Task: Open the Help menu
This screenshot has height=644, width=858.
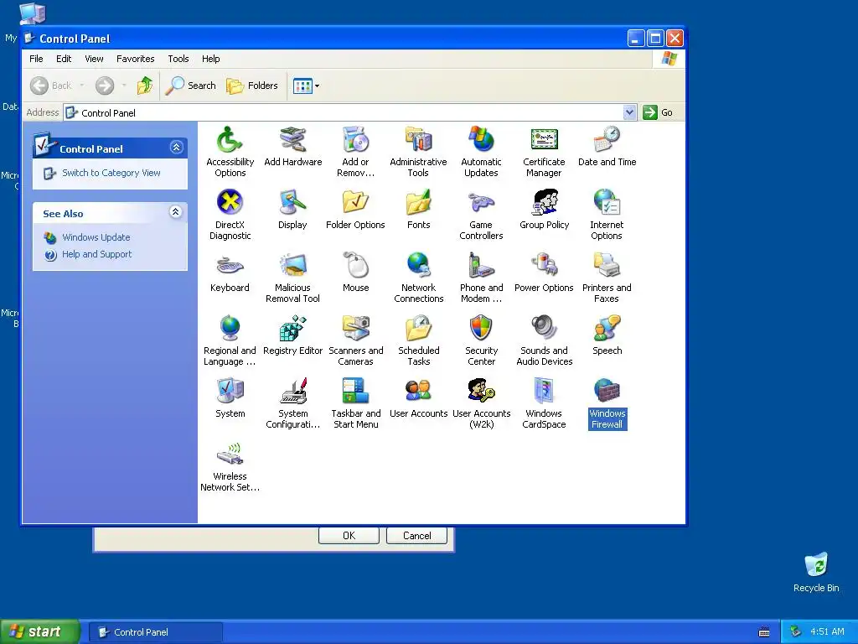Action: click(x=210, y=59)
